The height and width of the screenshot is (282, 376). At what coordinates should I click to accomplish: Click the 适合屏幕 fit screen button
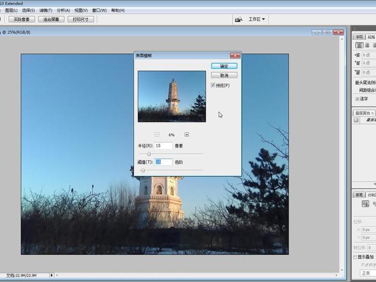(51, 19)
